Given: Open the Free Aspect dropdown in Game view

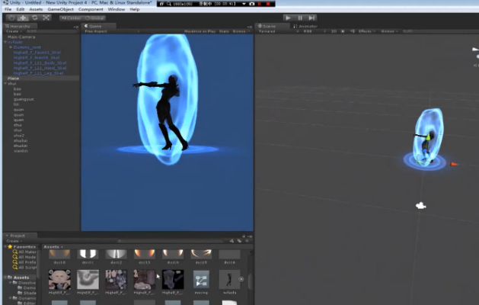Looking at the screenshot, I should (x=111, y=31).
